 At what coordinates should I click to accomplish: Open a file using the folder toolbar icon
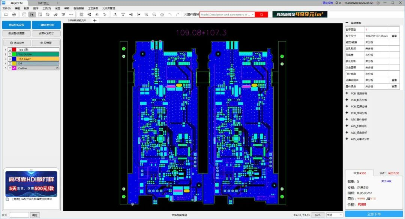[6, 14]
